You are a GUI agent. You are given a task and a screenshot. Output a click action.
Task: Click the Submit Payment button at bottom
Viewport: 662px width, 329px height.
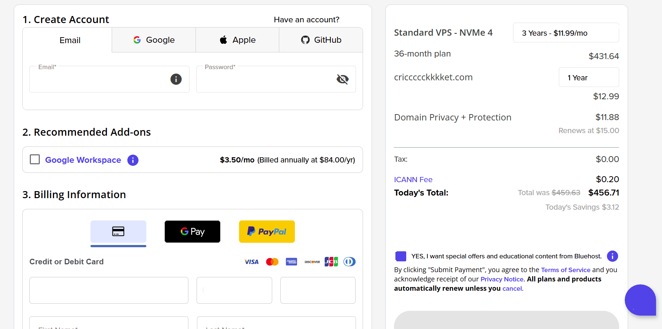point(506,320)
